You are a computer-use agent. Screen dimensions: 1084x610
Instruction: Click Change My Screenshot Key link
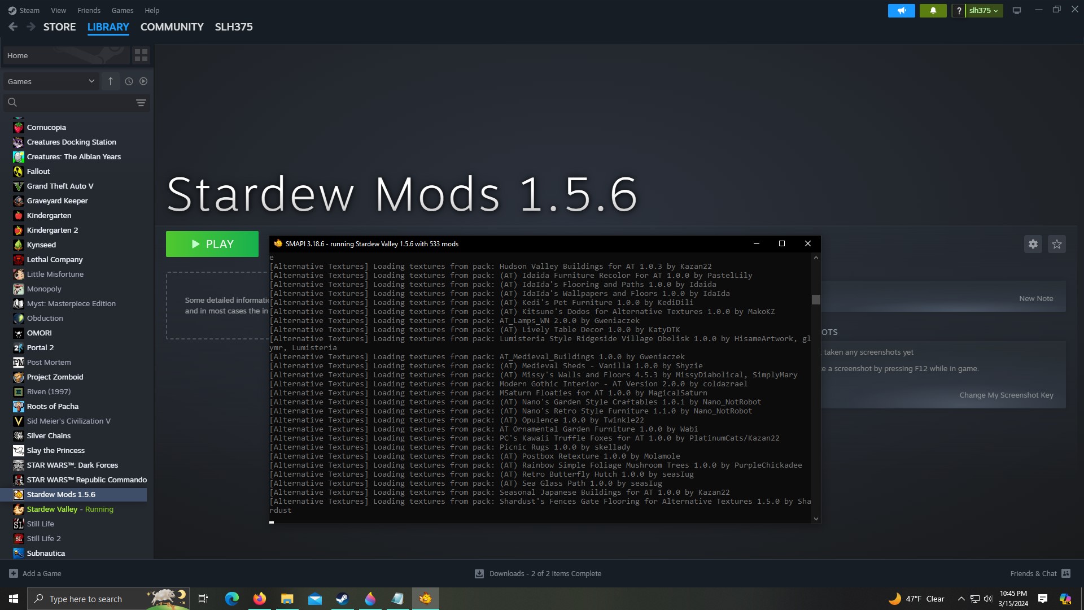coord(1006,395)
